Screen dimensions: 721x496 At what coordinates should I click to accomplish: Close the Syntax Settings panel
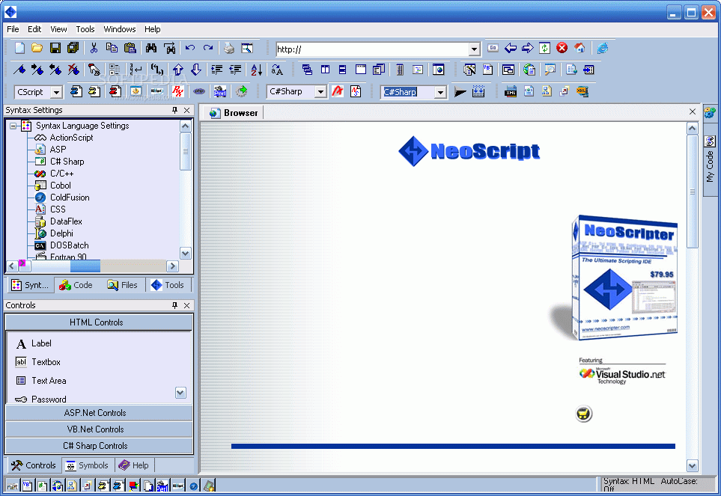coord(186,110)
